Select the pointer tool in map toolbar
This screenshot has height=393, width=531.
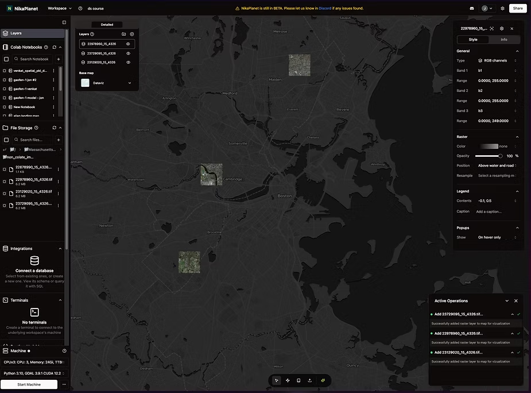(x=277, y=380)
